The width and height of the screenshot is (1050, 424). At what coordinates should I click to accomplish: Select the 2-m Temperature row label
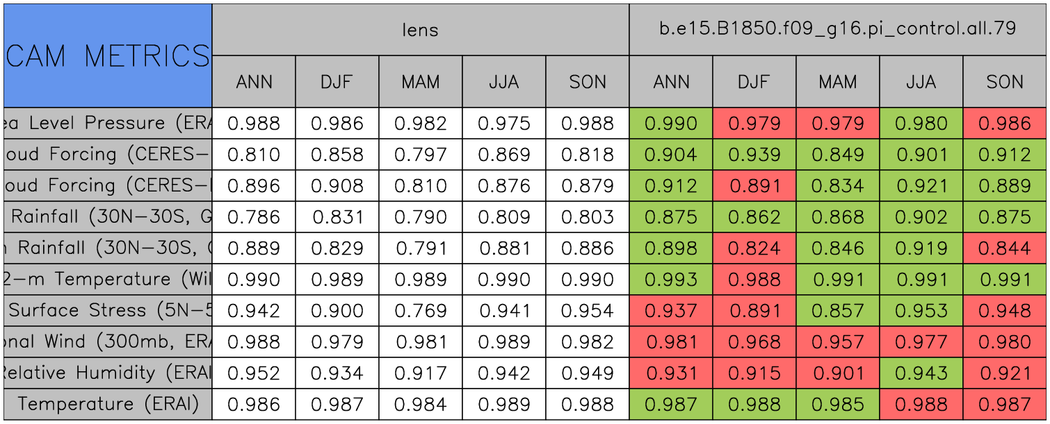[x=108, y=280]
